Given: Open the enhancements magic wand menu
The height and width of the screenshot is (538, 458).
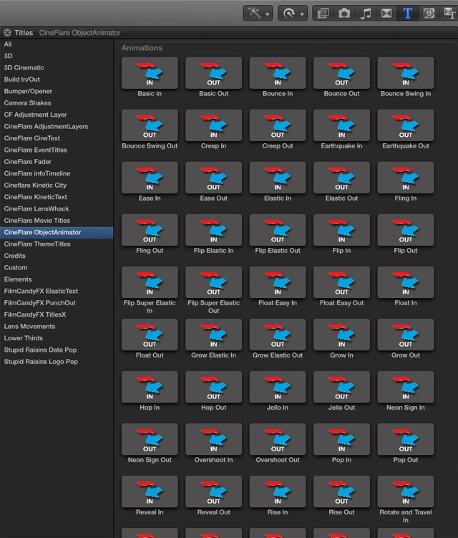Looking at the screenshot, I should [258, 14].
